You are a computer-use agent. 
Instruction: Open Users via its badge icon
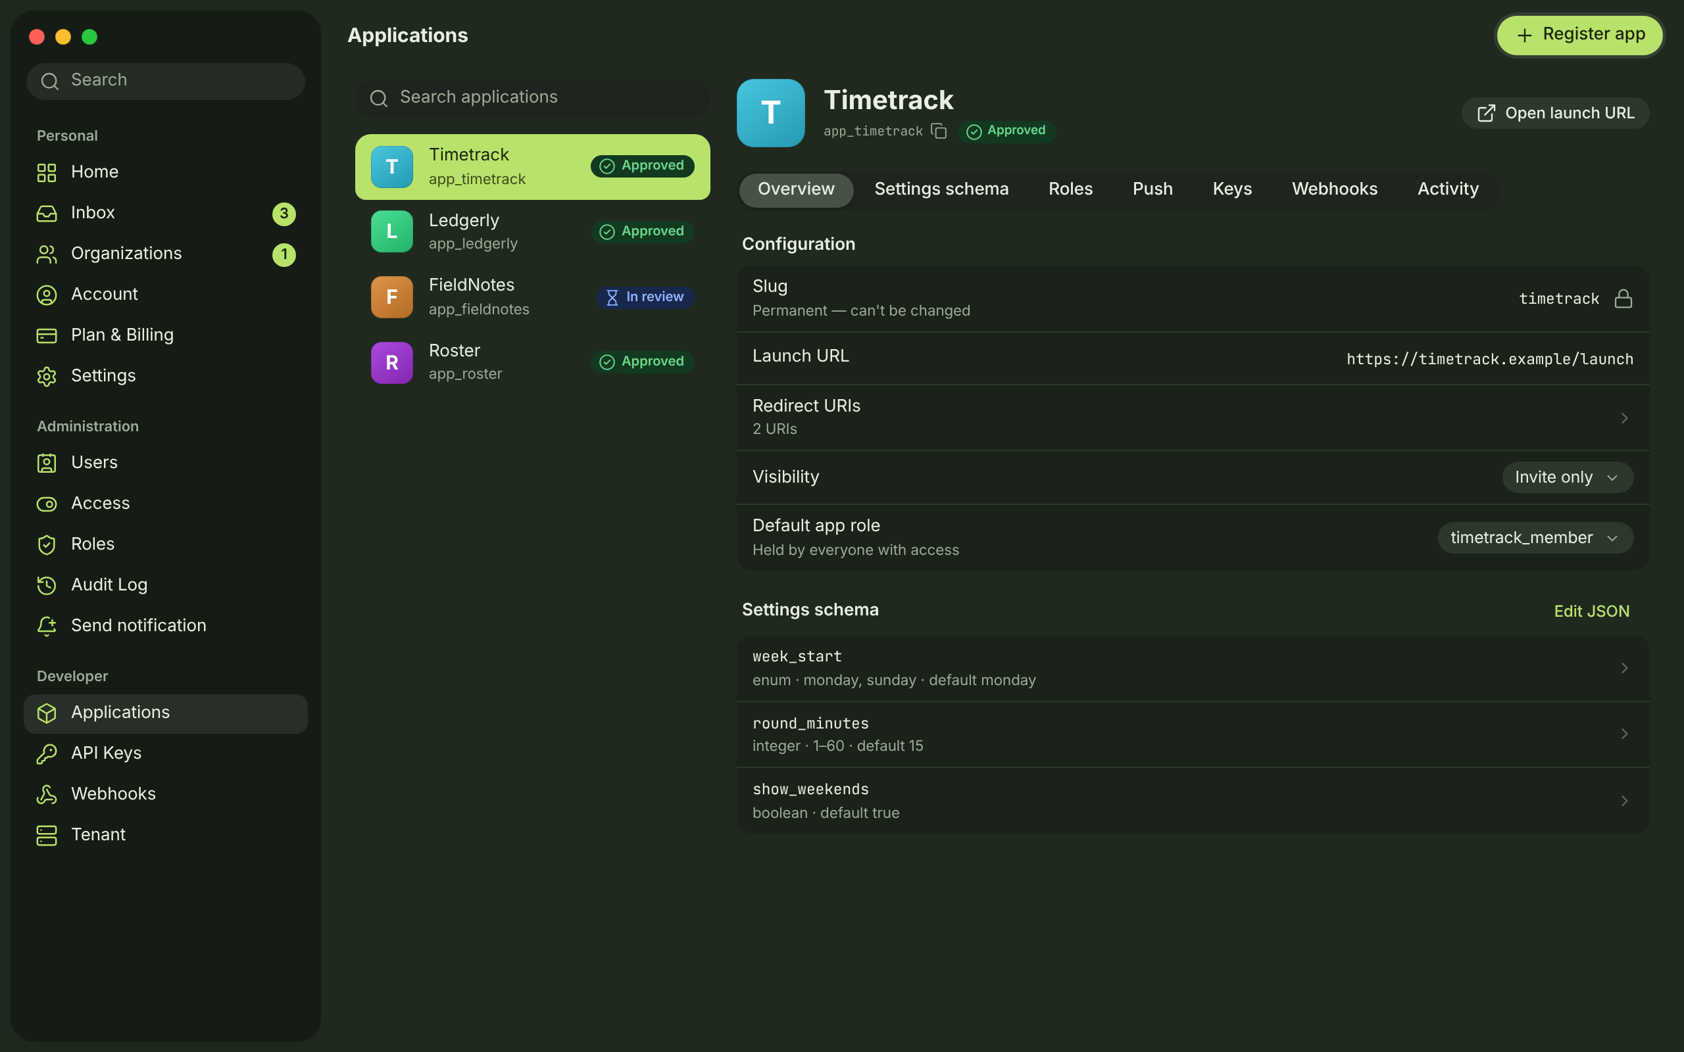pos(47,464)
